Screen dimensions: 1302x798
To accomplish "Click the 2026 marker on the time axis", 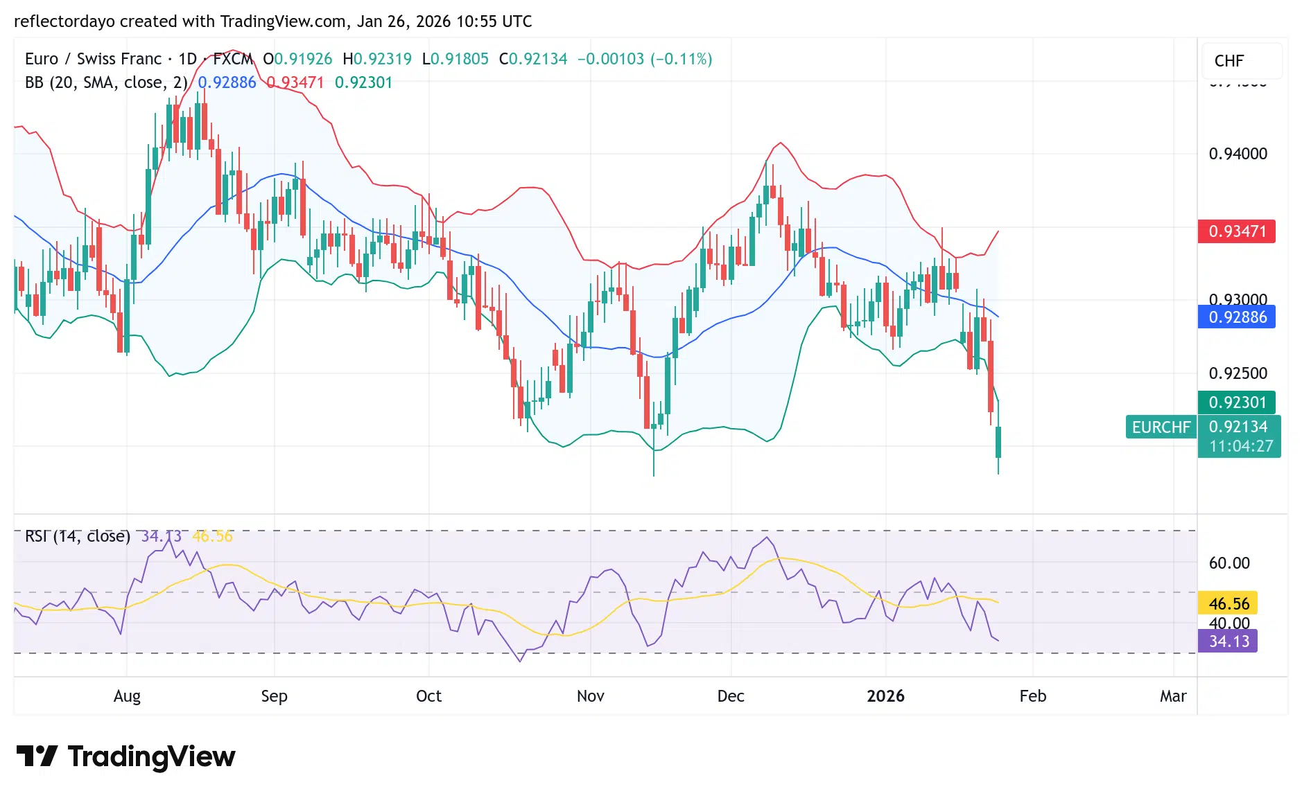I will click(885, 696).
